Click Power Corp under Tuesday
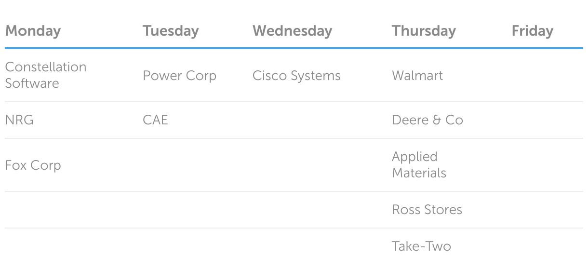Screen dimensions: 588x269 tap(179, 76)
